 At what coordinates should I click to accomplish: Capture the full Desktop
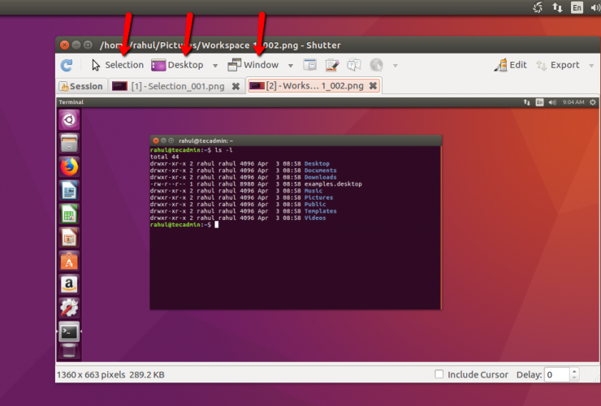177,65
